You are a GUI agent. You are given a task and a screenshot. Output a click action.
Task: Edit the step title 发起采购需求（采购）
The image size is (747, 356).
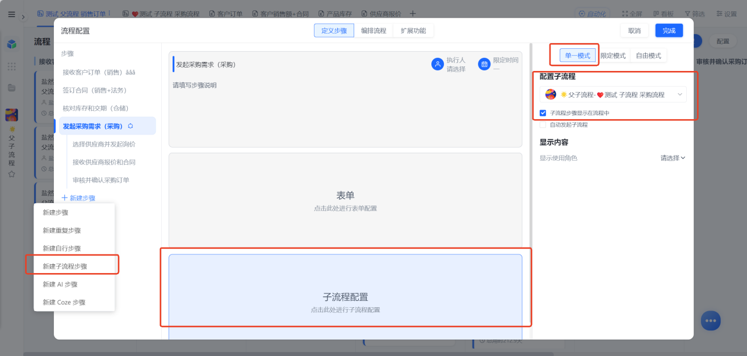click(206, 65)
